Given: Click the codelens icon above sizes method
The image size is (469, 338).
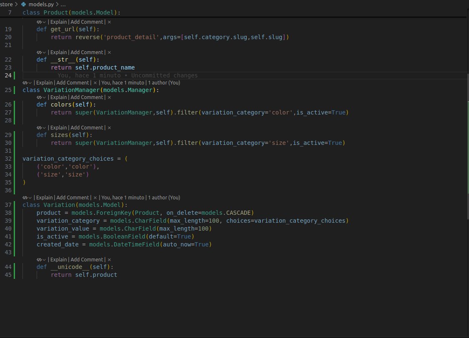Looking at the screenshot, I should point(39,128).
